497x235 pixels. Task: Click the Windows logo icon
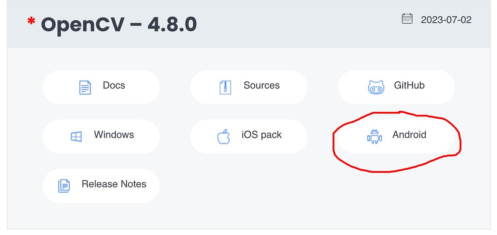pyautogui.click(x=76, y=135)
